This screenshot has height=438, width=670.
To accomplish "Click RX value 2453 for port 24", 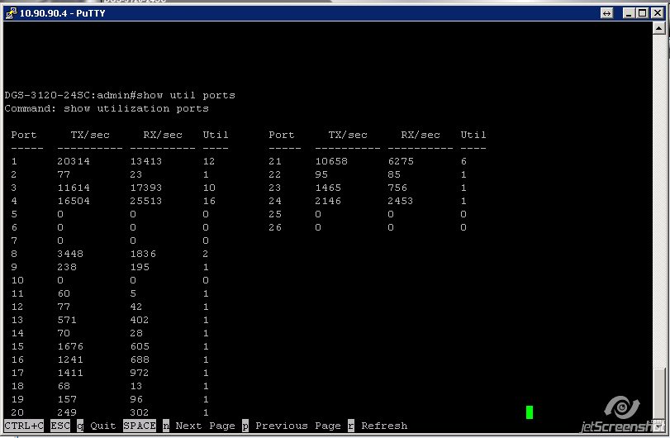I will [x=401, y=202].
